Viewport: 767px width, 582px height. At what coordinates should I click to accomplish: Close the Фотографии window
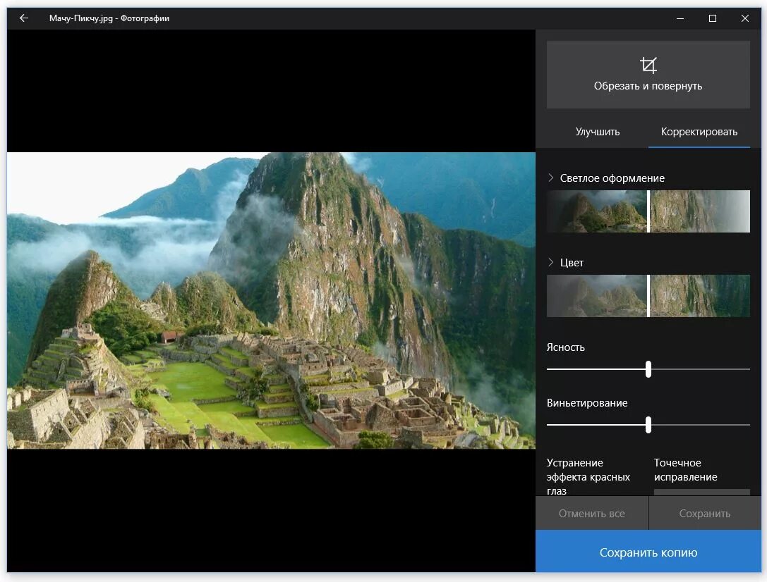[x=744, y=18]
